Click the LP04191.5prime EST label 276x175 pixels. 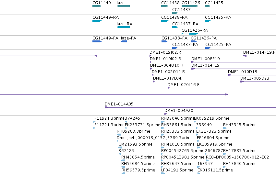pos(177,170)
